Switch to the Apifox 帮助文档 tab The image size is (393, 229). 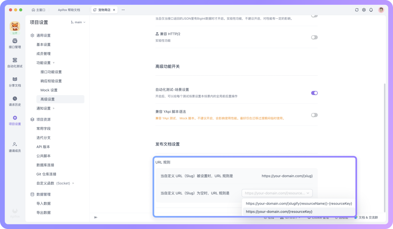click(x=69, y=10)
